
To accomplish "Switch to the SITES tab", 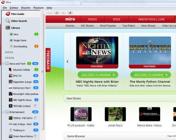I will (116, 19).
